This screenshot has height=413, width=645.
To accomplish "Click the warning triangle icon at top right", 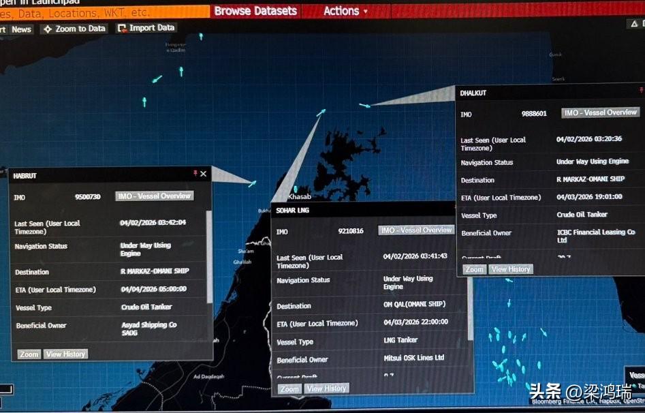I will [634, 24].
